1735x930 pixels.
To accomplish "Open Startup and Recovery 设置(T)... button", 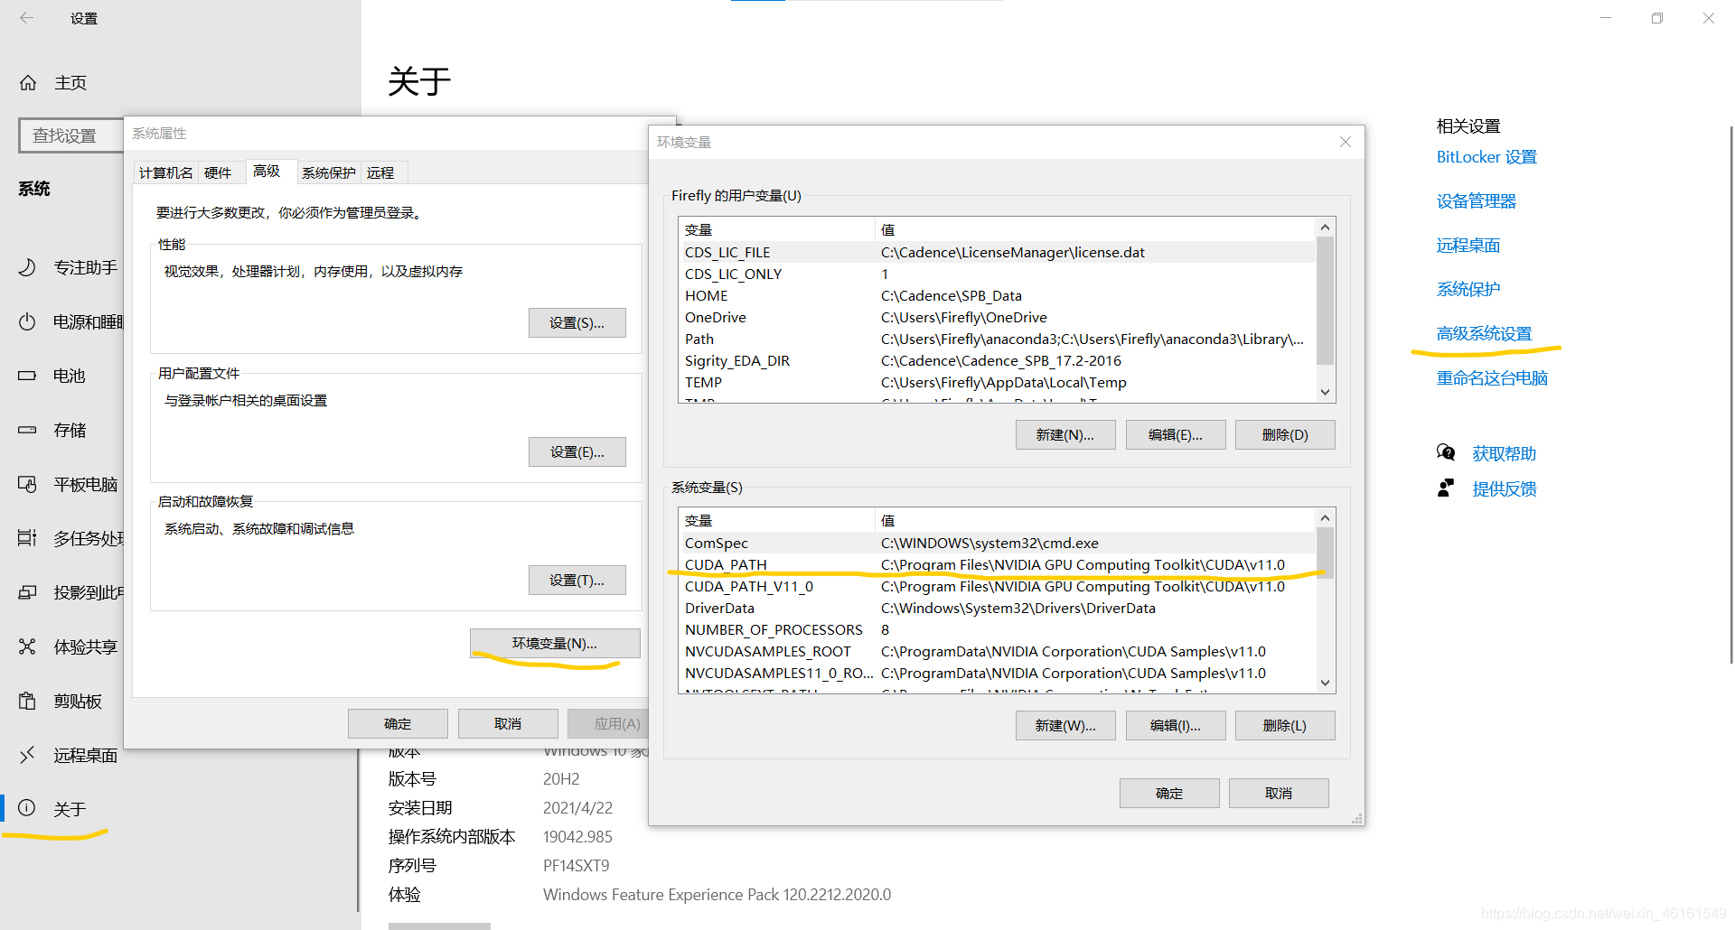I will (577, 580).
